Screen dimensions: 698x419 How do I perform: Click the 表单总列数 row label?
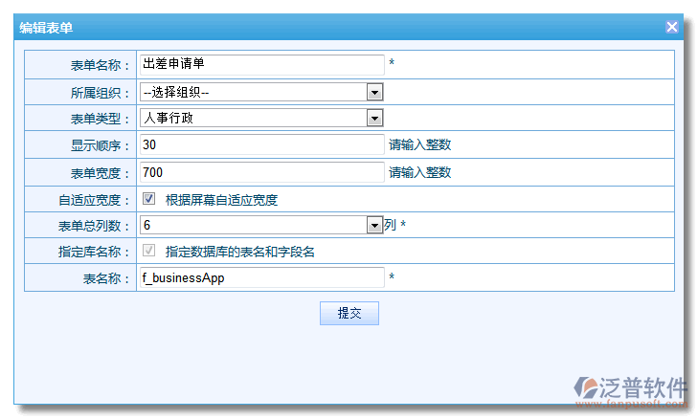(x=94, y=226)
